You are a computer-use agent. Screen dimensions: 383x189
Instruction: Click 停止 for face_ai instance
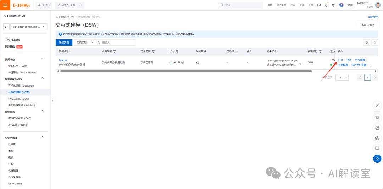(x=349, y=60)
